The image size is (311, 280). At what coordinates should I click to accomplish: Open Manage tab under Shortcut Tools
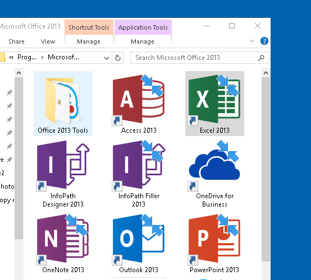89,41
